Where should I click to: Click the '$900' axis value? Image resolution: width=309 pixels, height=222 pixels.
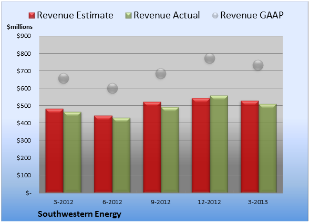coord(24,36)
